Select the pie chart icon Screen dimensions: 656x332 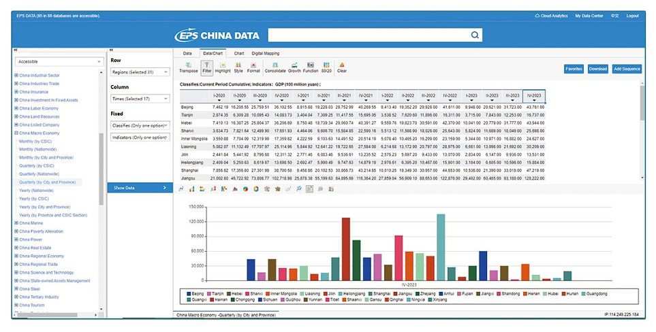coord(245,188)
